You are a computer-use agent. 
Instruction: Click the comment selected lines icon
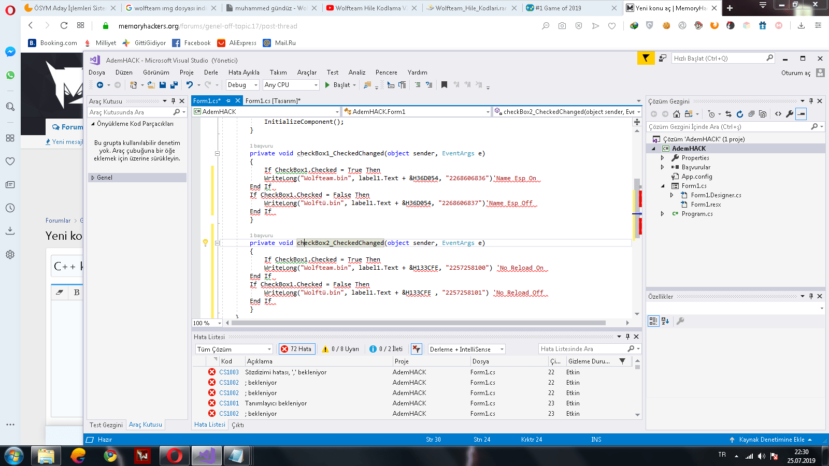(418, 85)
